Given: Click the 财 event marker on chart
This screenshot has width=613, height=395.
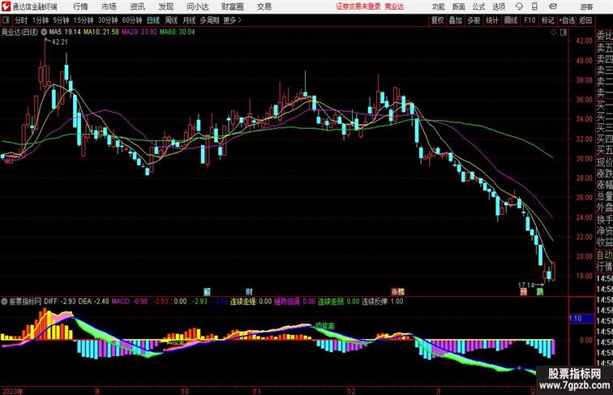Looking at the screenshot, I should pyautogui.click(x=249, y=291).
